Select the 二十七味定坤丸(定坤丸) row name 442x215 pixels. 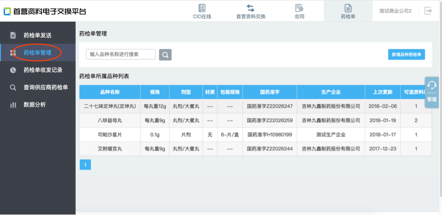click(110, 106)
